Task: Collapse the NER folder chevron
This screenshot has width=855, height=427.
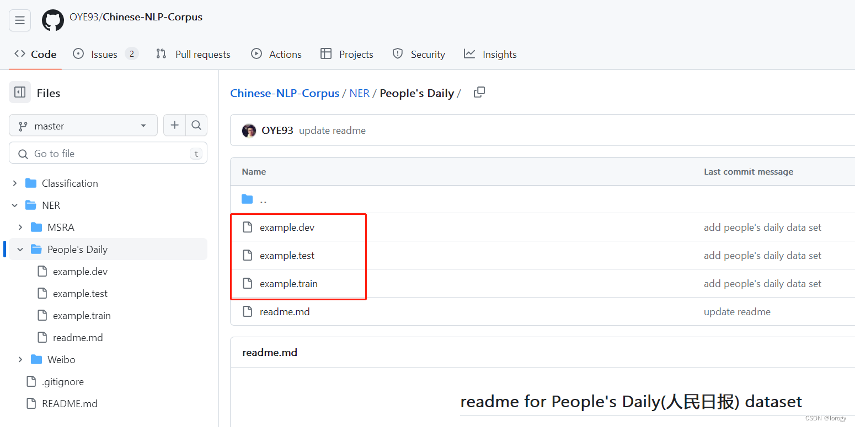Action: 15,205
